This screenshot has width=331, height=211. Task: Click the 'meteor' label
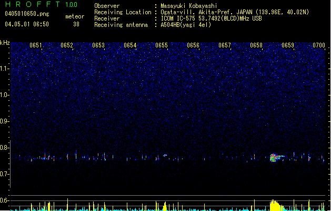coord(75,16)
